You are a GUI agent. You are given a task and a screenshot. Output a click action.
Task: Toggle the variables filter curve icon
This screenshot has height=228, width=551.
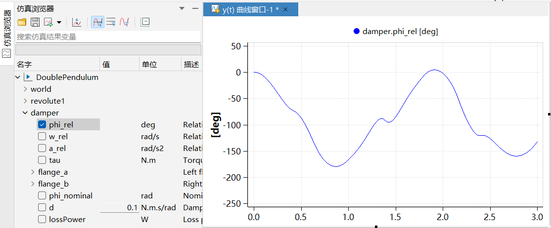(97, 22)
